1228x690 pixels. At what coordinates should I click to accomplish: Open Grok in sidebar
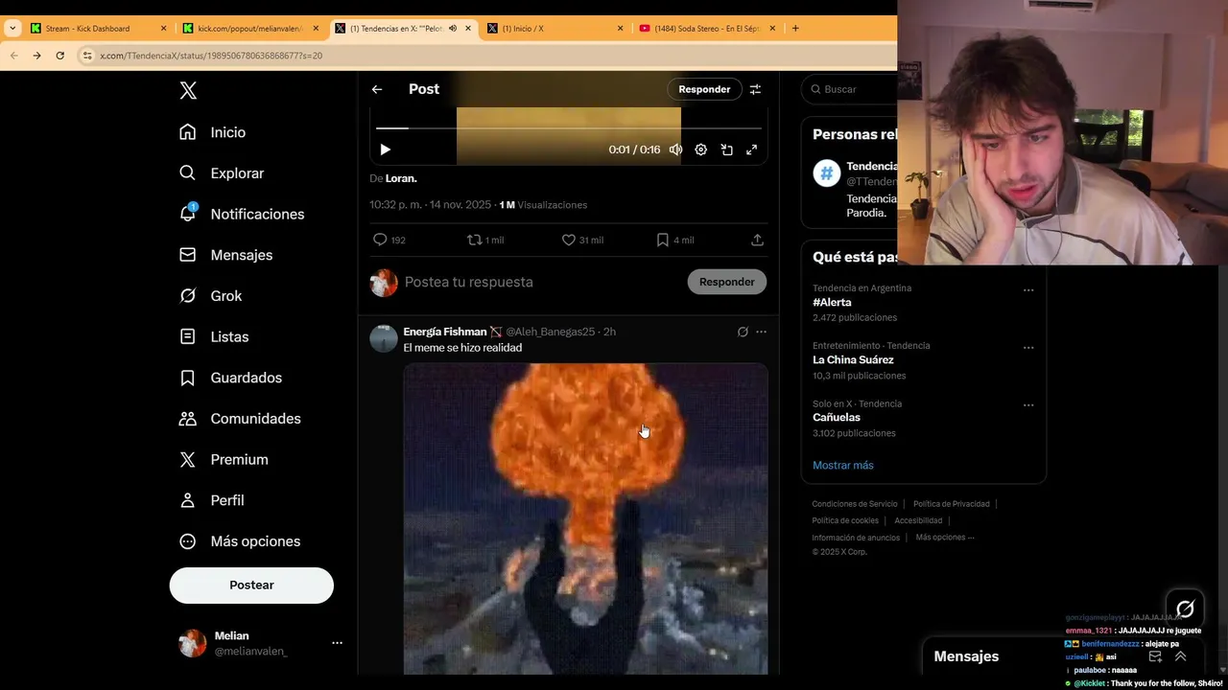pyautogui.click(x=211, y=296)
